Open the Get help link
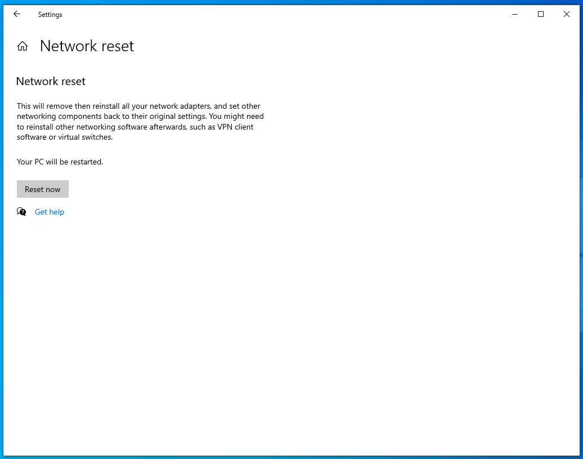Screen dimensions: 583x459 50,212
